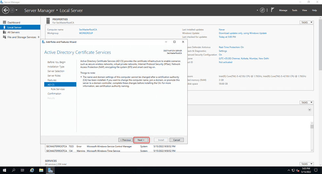Open the Properties TASKS dropdown
322x174 pixels.
coord(306,22)
